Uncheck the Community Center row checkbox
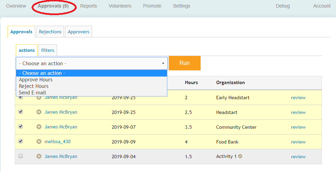This screenshot has width=336, height=172. pos(21,126)
